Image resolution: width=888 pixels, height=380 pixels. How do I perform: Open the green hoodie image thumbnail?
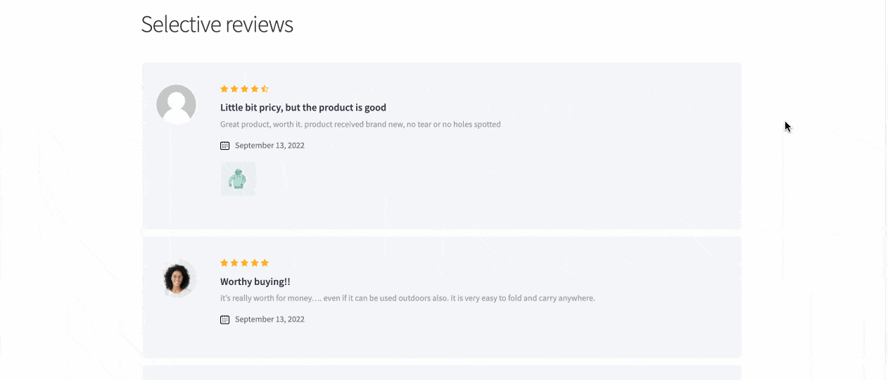[x=238, y=179]
